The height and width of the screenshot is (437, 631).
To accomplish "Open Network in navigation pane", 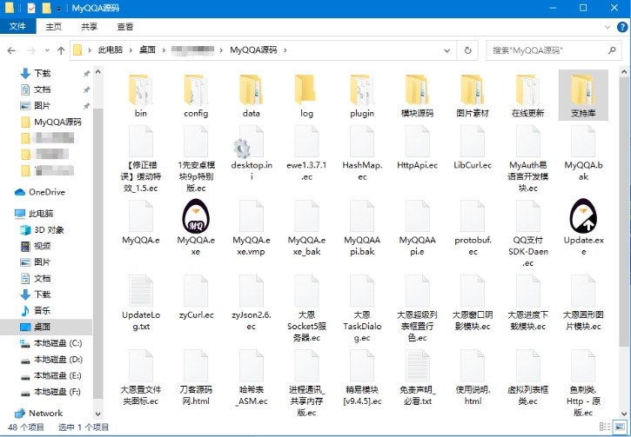I will coord(39,414).
